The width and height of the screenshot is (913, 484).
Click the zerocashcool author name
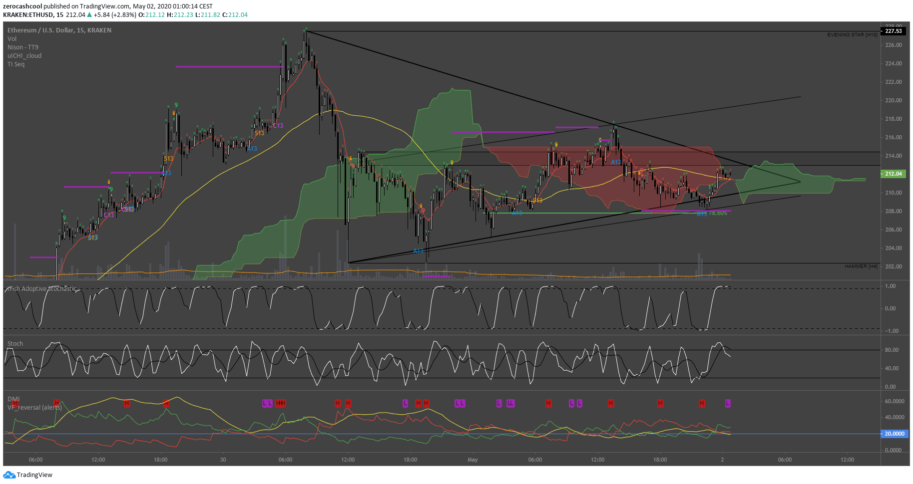(x=22, y=6)
